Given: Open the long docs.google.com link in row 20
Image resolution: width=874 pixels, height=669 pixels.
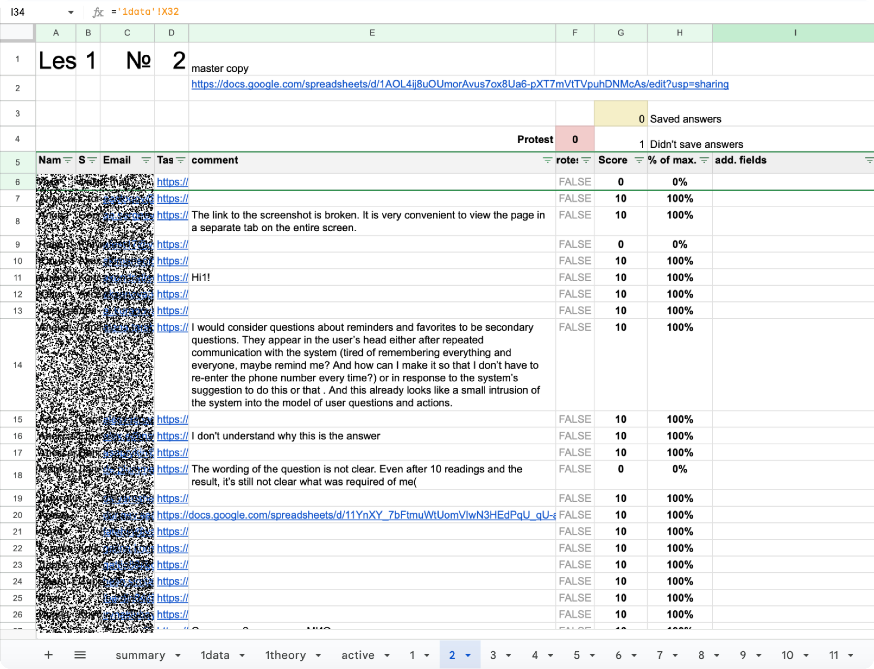Looking at the screenshot, I should tap(356, 515).
